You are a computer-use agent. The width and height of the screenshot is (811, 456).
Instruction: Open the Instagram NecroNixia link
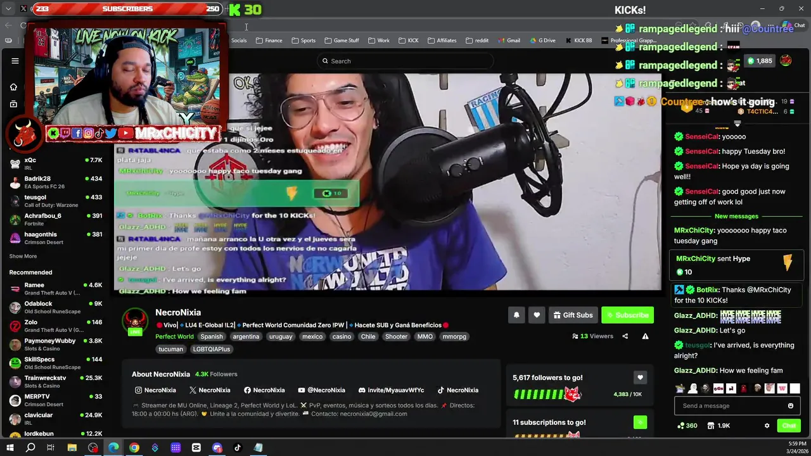tap(155, 390)
